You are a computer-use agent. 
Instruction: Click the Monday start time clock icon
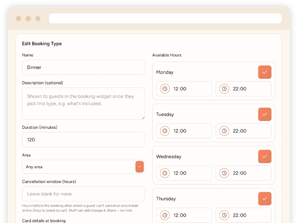pyautogui.click(x=165, y=89)
